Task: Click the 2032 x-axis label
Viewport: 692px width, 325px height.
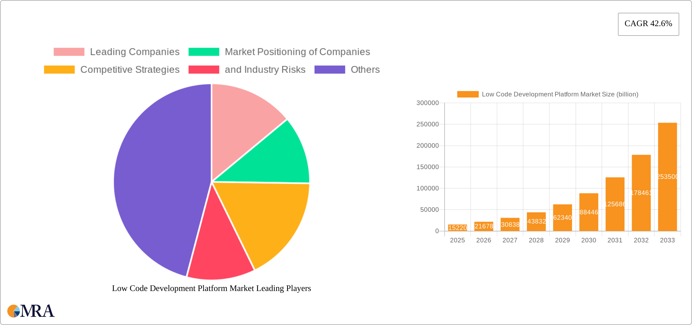Action: point(641,240)
